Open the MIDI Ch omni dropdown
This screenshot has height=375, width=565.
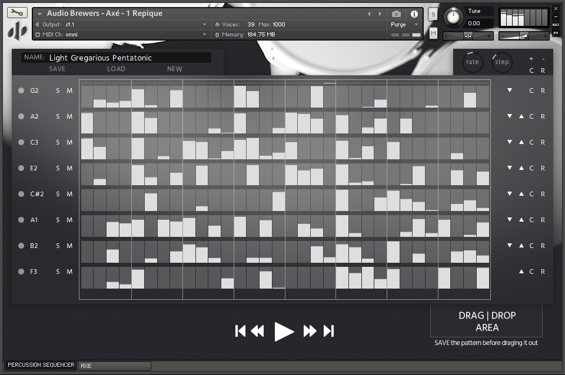pyautogui.click(x=204, y=35)
